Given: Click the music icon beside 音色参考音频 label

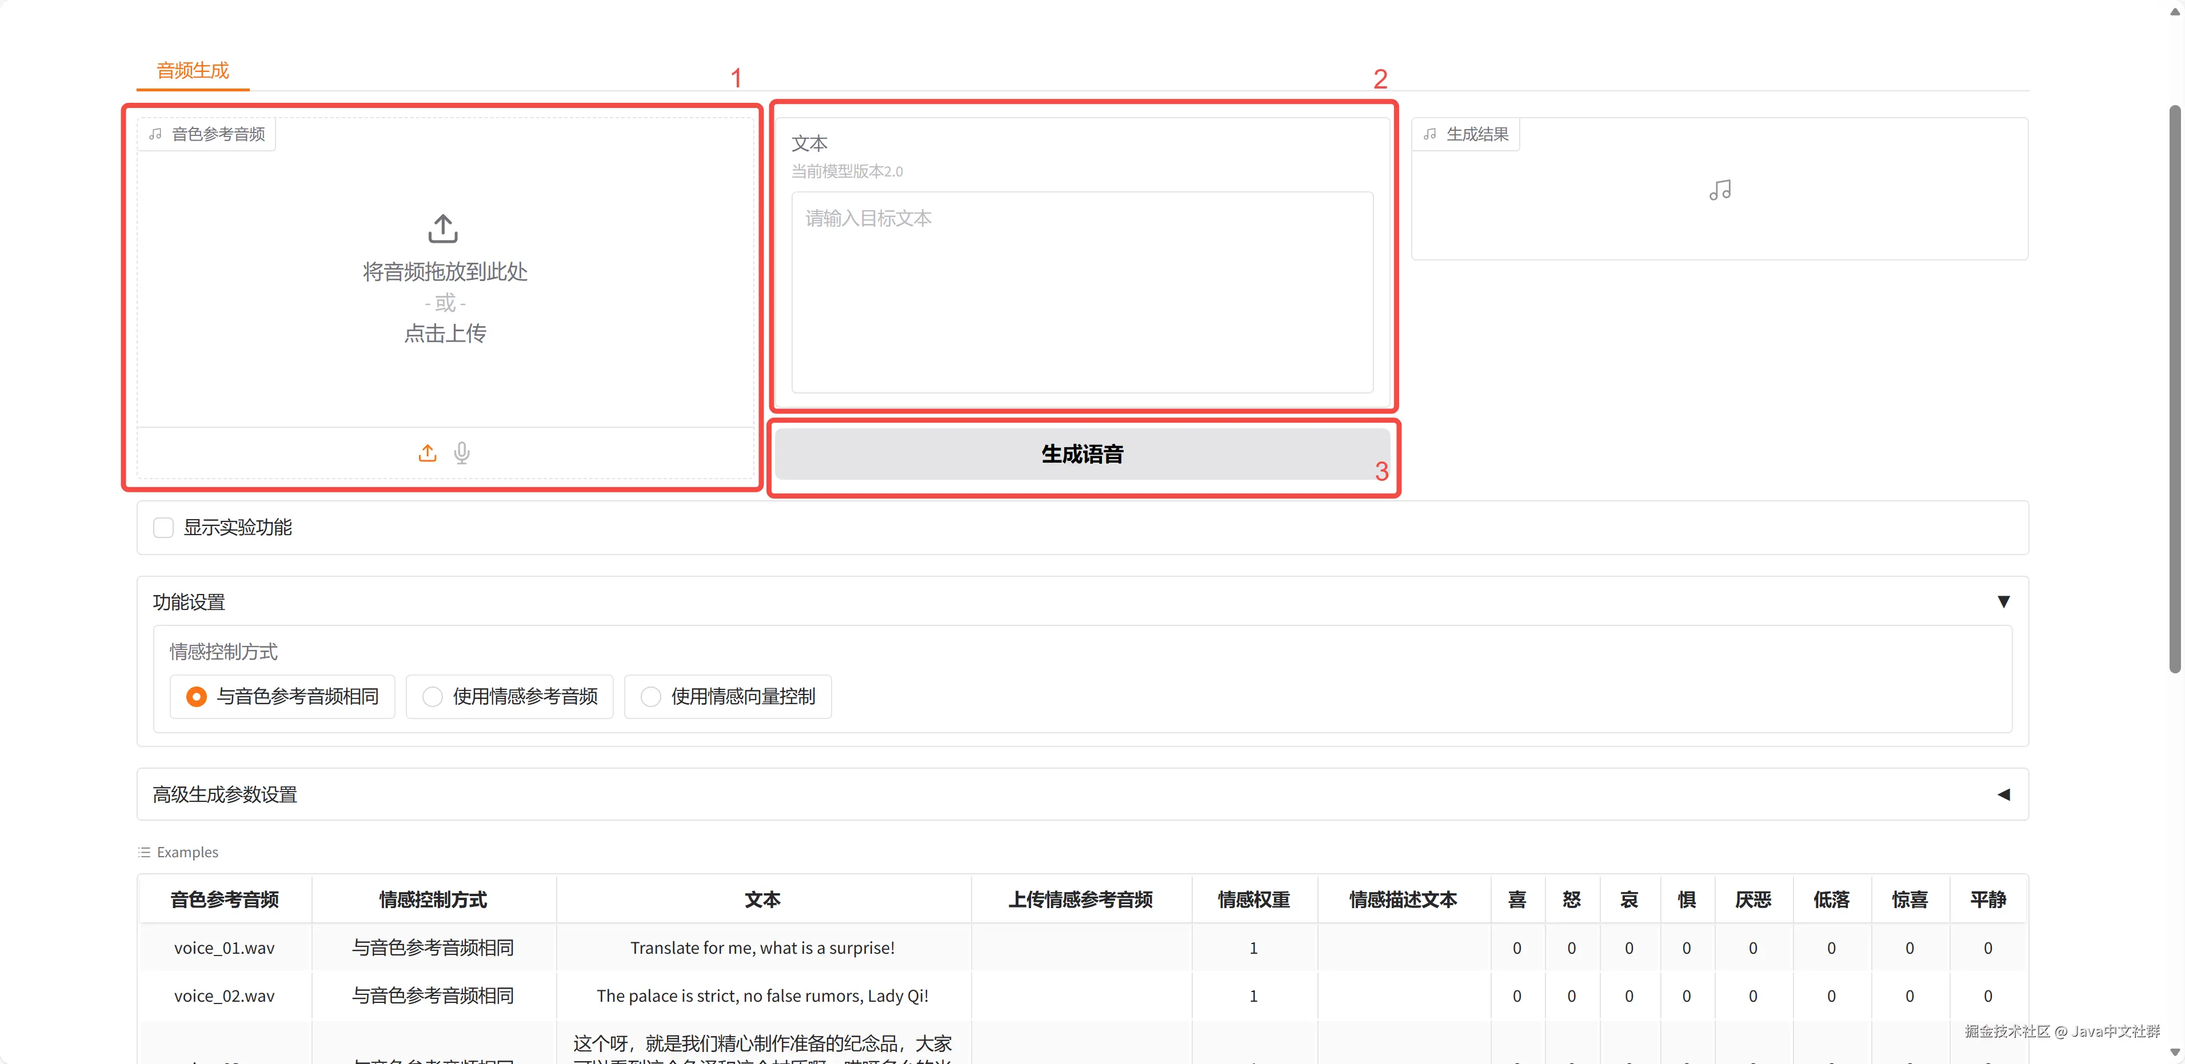Looking at the screenshot, I should (156, 134).
